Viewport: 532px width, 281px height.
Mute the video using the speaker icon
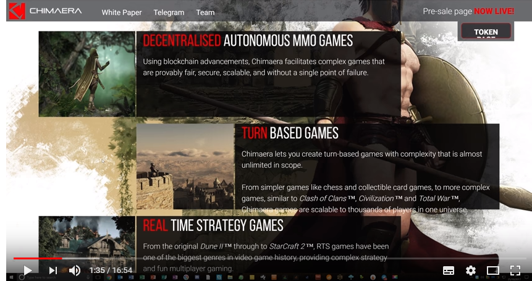(x=75, y=270)
